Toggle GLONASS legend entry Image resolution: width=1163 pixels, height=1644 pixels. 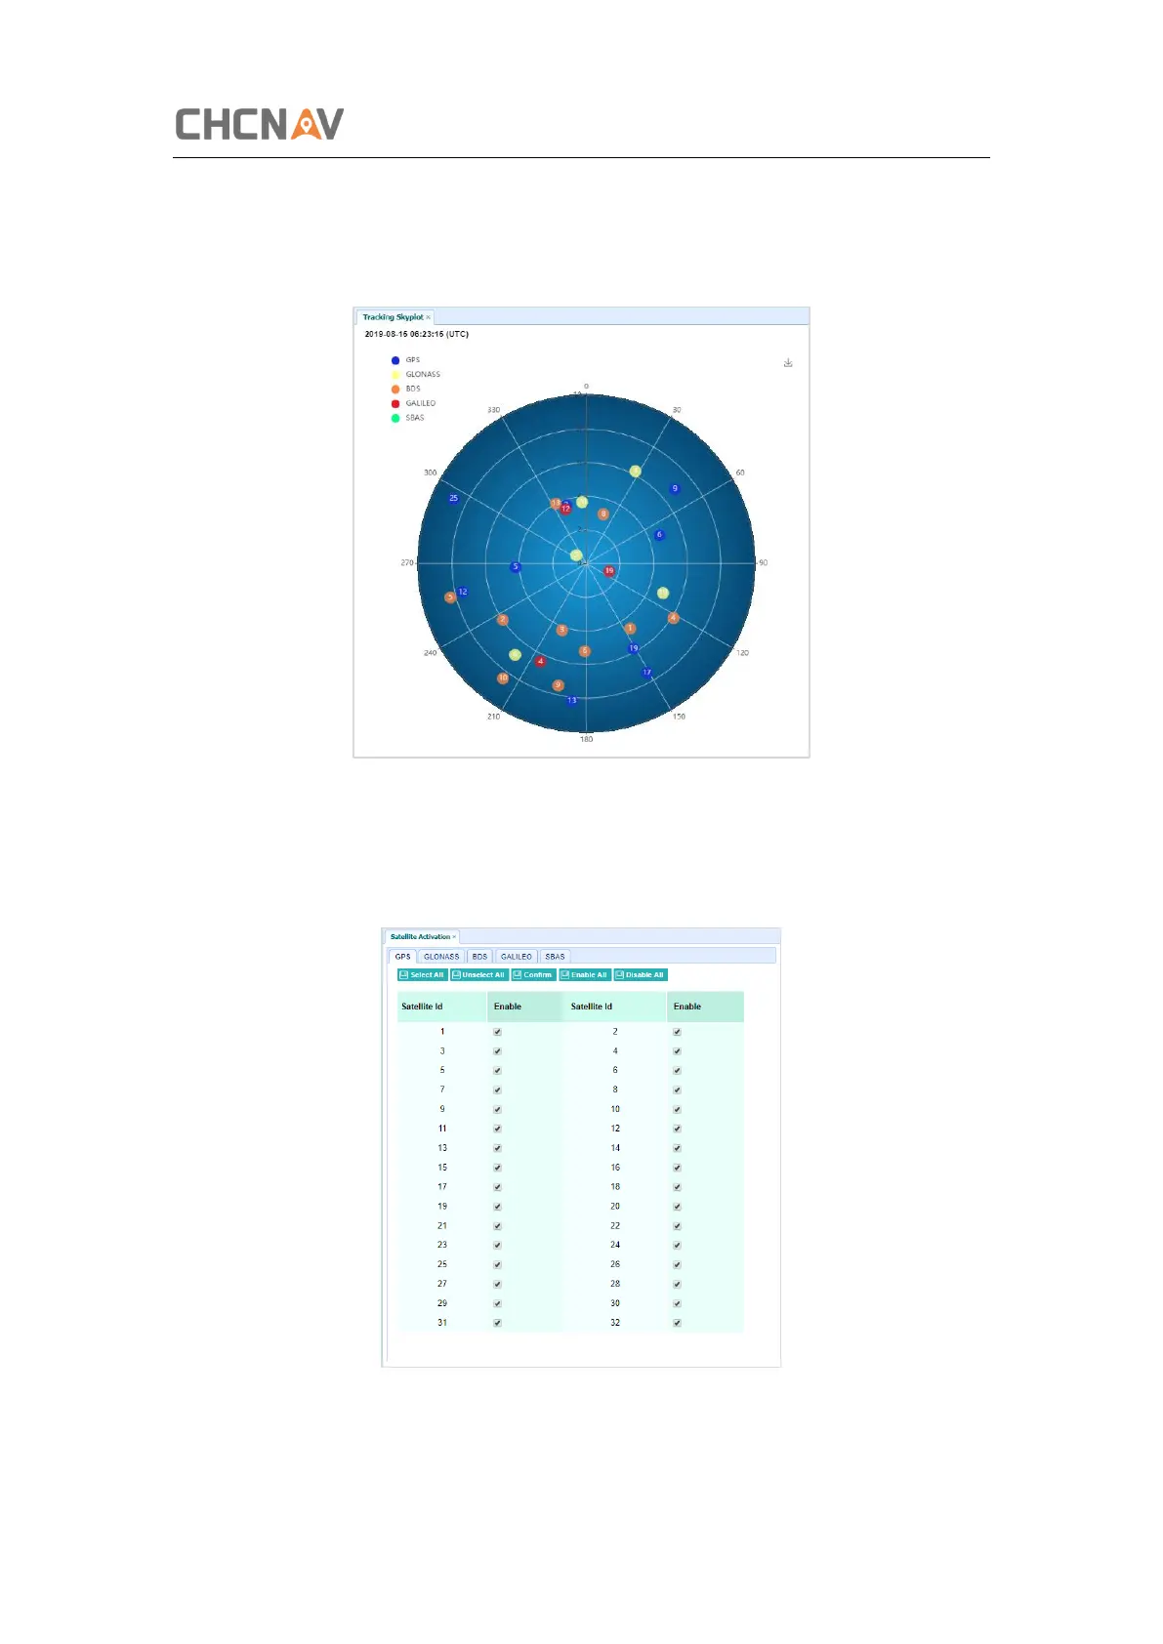423,375
